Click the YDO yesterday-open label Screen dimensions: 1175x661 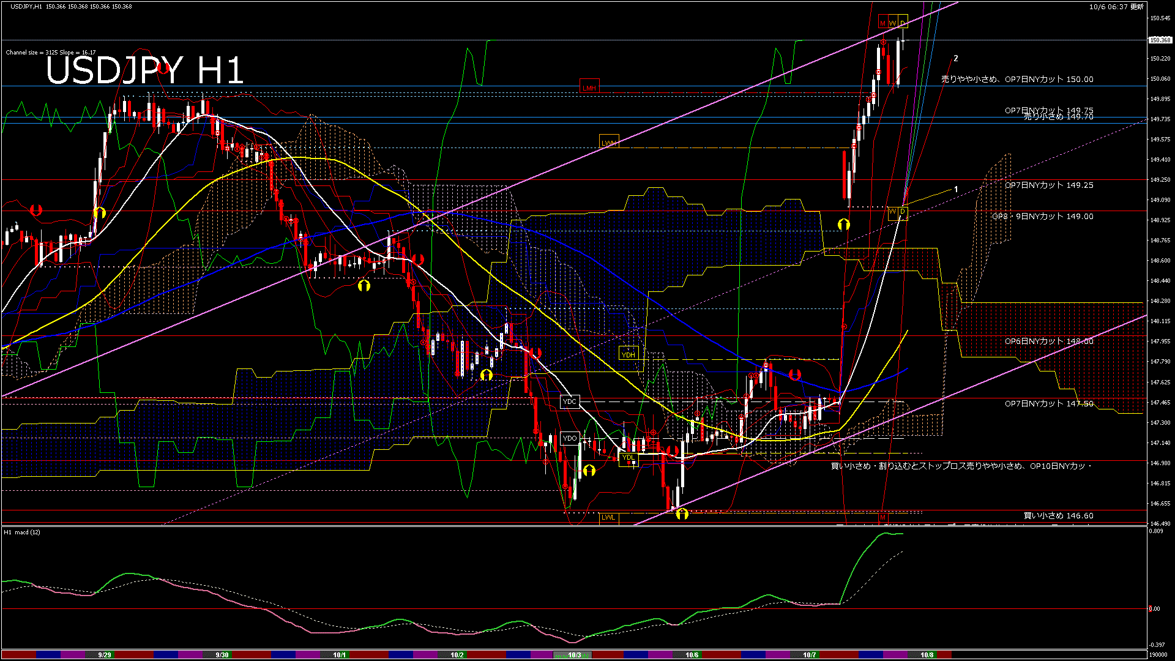[569, 438]
